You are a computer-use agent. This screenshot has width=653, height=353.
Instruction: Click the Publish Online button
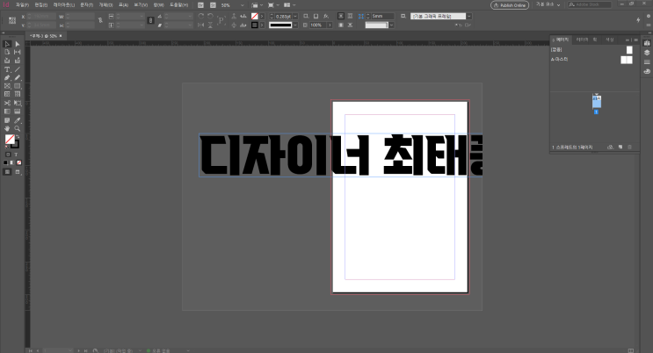coord(510,5)
